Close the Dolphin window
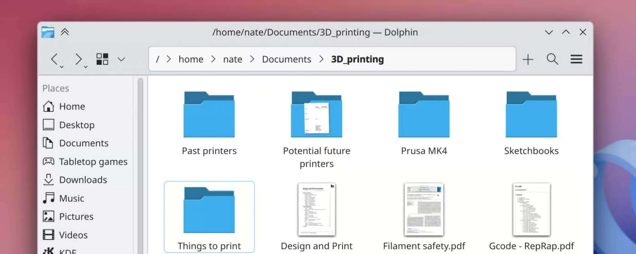636x254 pixels. tap(583, 32)
